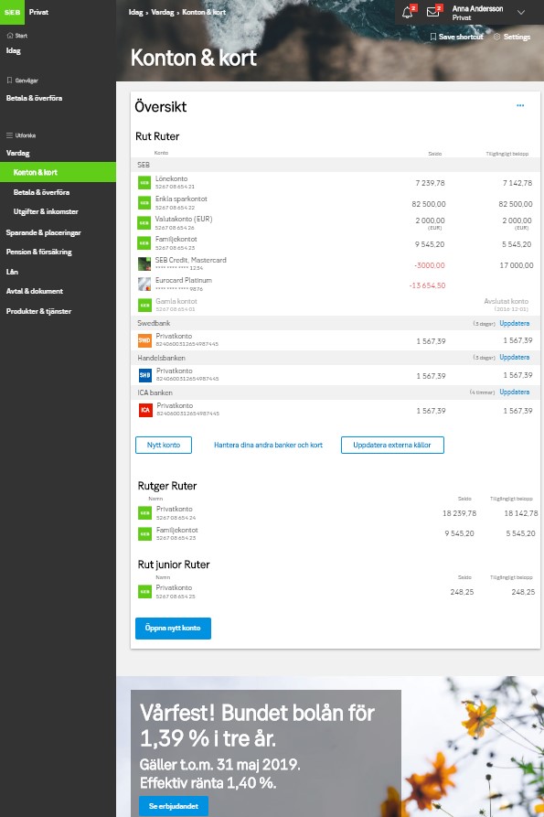Click the balance 18 239,78
Screen dimensions: 544x817
[459, 513]
